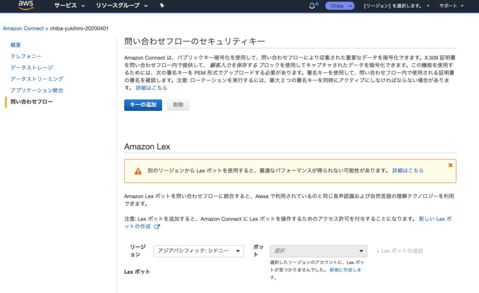Screen dimensions: 479x293
Task: Click the chiba-yukihiro-20200401 instance name
Action: 79,28
